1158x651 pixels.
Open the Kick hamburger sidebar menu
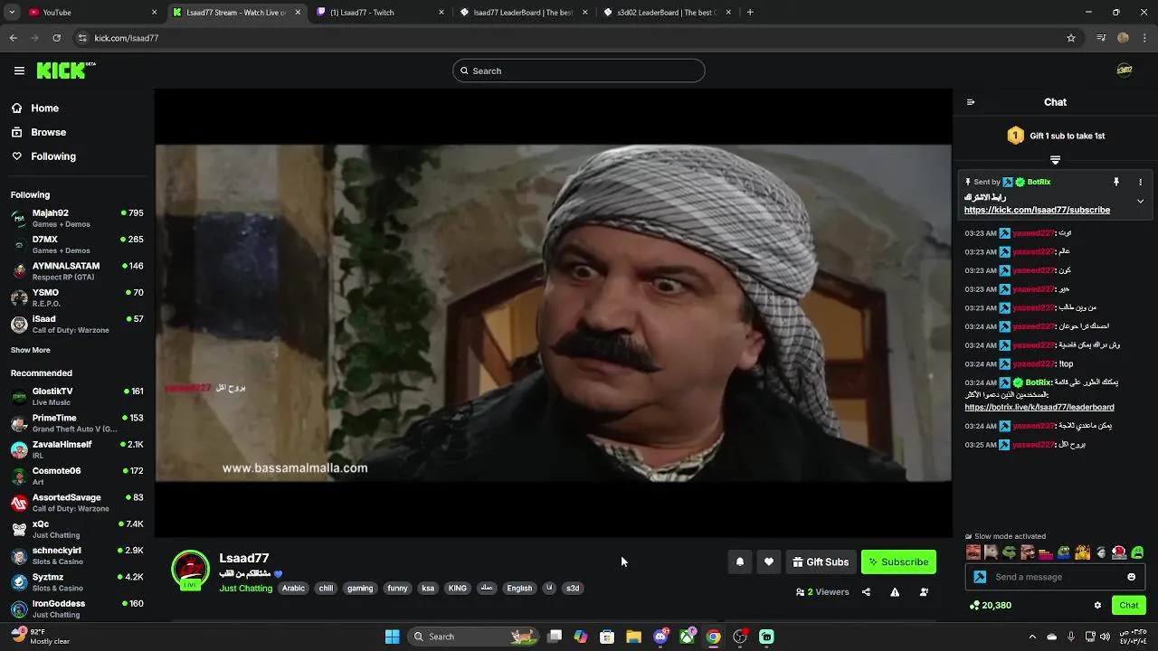click(19, 71)
